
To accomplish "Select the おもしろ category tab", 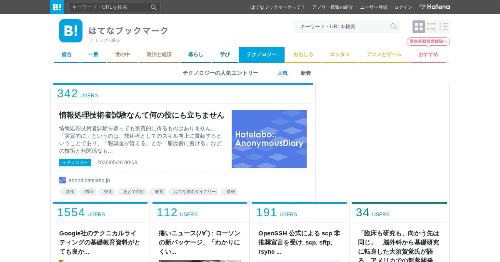I will point(303,54).
